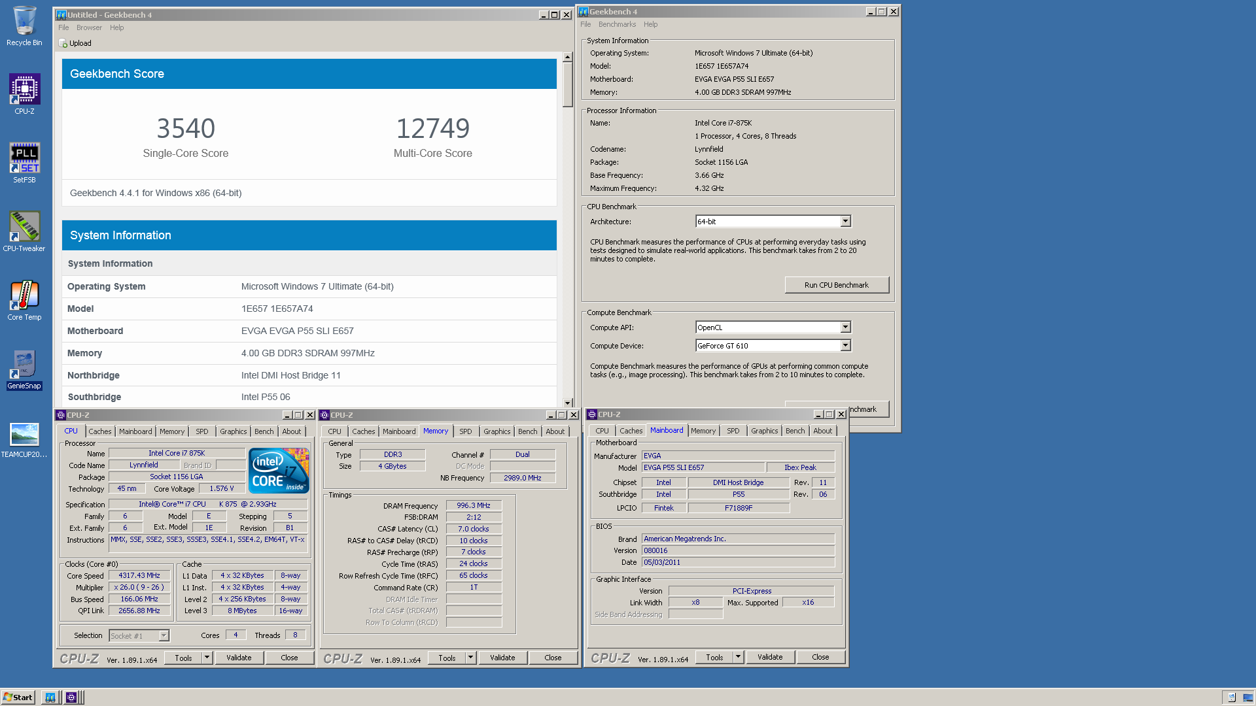1256x706 pixels.
Task: Open the Windows Start button
Action: pyautogui.click(x=18, y=698)
